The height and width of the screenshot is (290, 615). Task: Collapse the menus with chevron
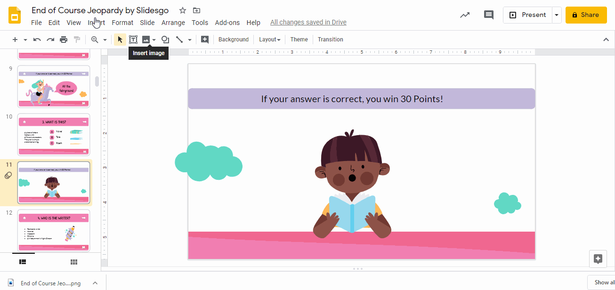coord(606,40)
